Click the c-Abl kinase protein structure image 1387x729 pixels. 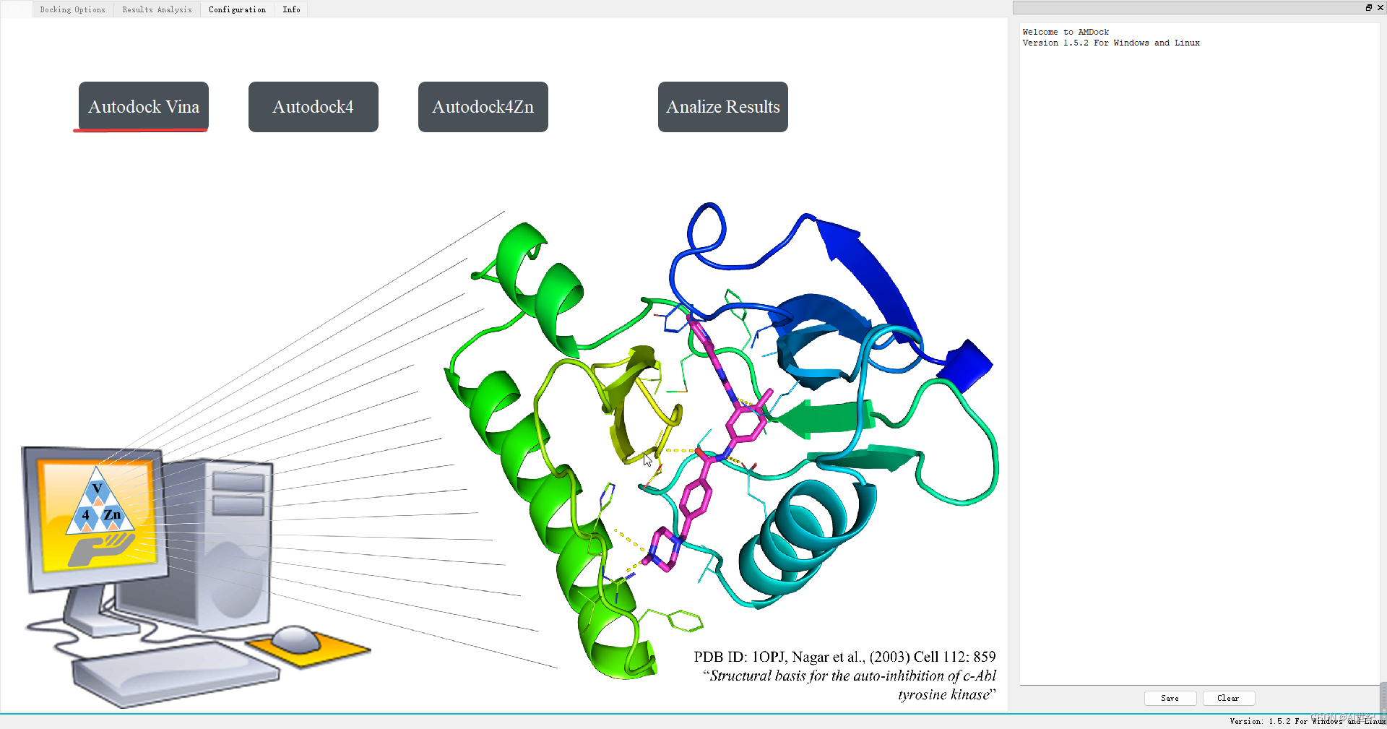coord(721,441)
